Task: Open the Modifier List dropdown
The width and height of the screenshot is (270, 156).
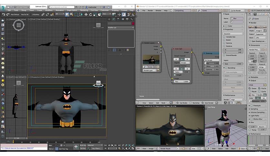Action: click(121, 27)
